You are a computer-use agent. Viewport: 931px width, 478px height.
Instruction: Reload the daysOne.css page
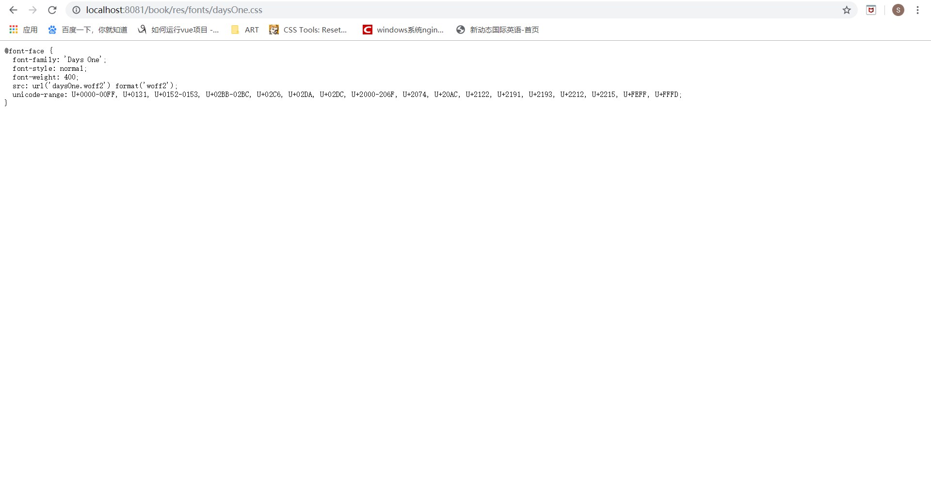pyautogui.click(x=52, y=10)
